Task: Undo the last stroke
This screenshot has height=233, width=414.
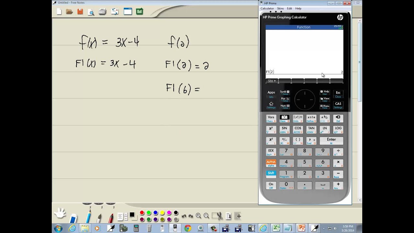Action: tap(184, 216)
